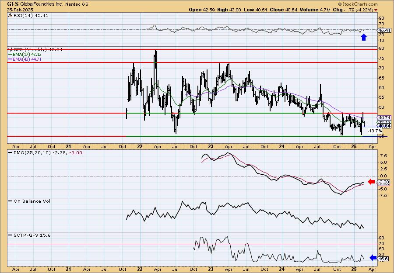Click the SCTR-GFS 15.6 panel label

[32, 235]
